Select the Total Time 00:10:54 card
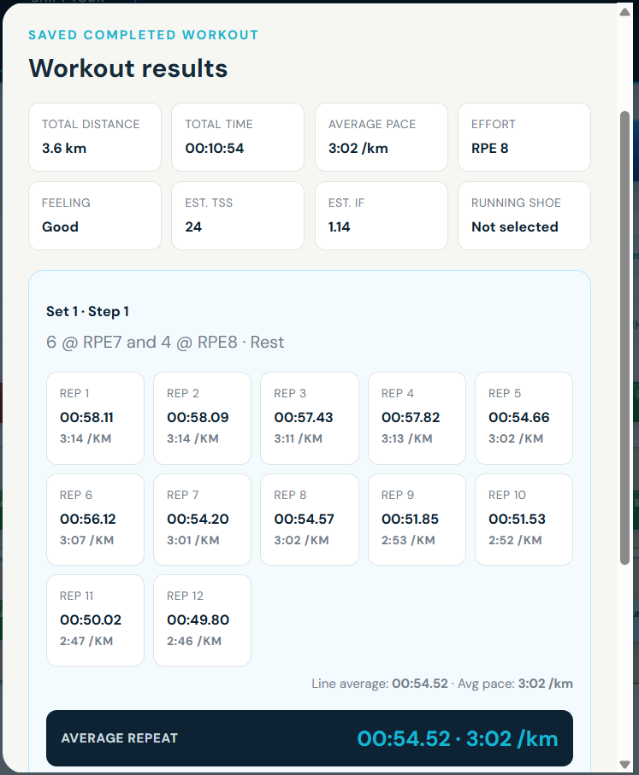Image resolution: width=639 pixels, height=775 pixels. point(238,137)
